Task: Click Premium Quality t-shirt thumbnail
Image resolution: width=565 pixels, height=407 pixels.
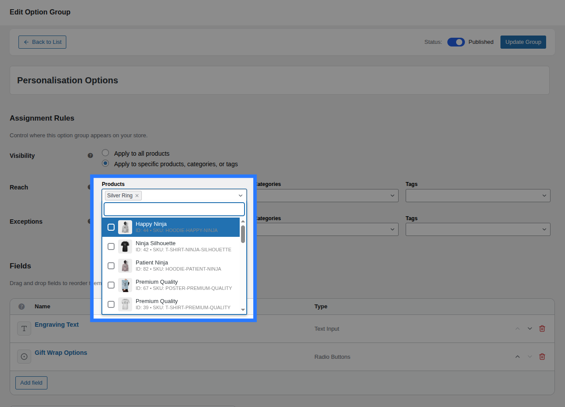Action: (x=125, y=304)
